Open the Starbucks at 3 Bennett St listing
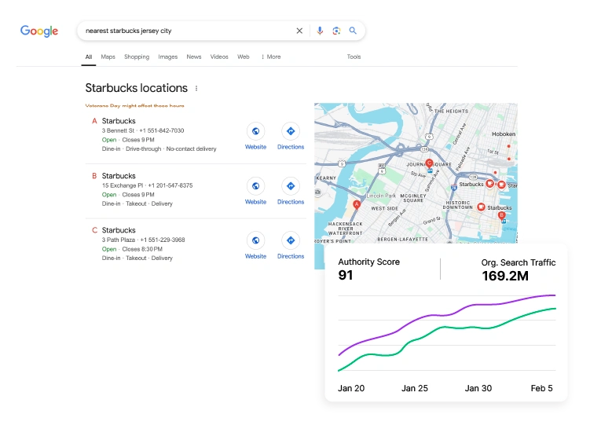The image size is (590, 425). (119, 121)
